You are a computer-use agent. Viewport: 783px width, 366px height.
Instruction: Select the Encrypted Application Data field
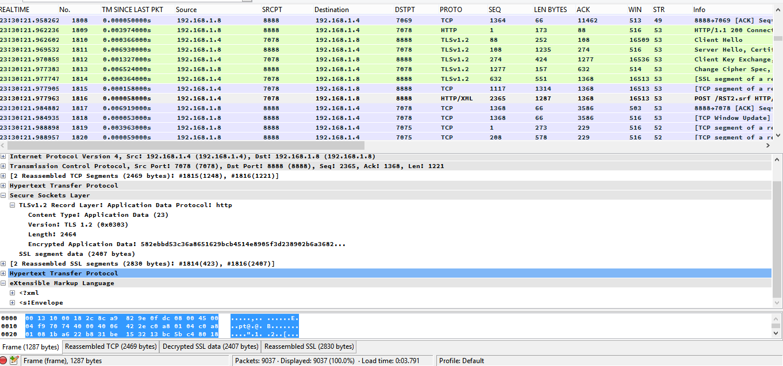point(187,244)
